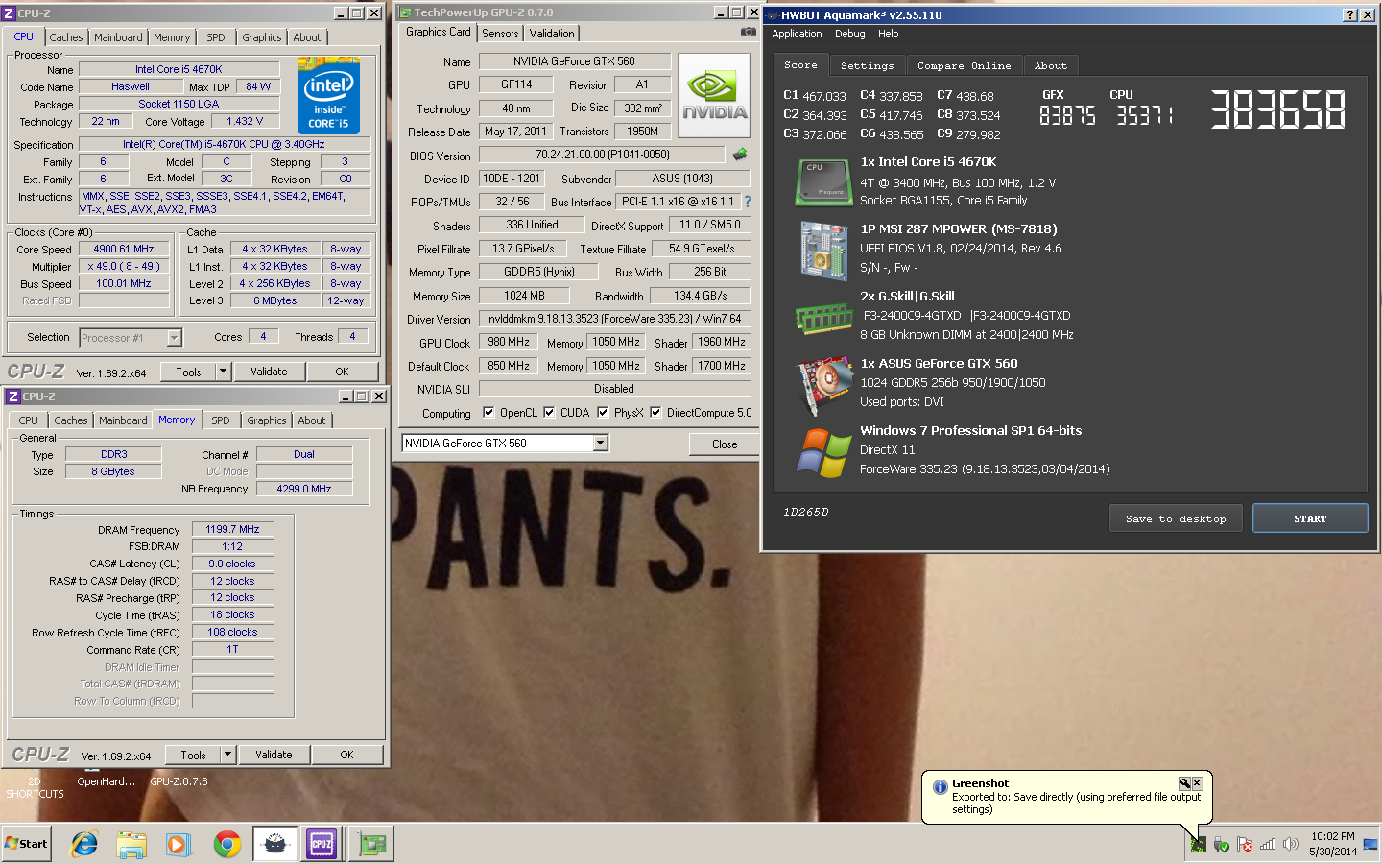Expand Tools arrow in CPU-Z window showing CPU tab
This screenshot has width=1382, height=864.
click(x=223, y=372)
